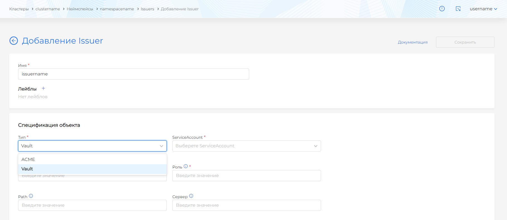Navigate to clustername breadcrumb
The image size is (507, 220).
(x=48, y=9)
